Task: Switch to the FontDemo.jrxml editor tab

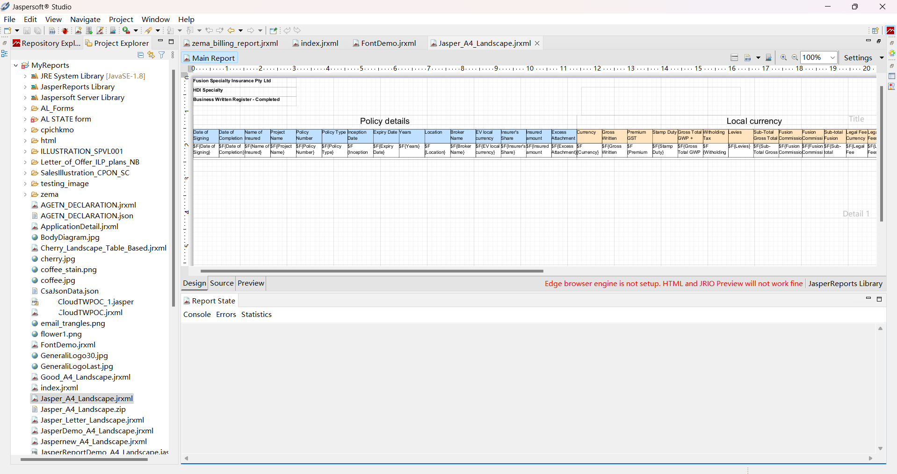Action: click(x=384, y=43)
